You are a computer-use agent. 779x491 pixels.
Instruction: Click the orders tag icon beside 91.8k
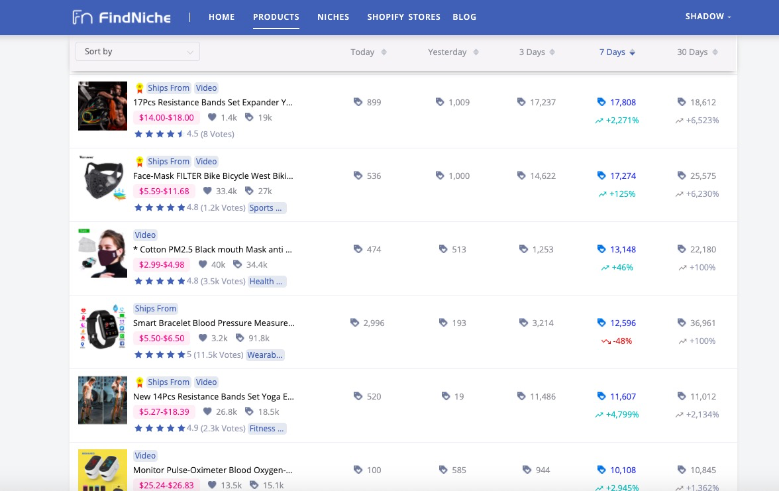pyautogui.click(x=240, y=338)
